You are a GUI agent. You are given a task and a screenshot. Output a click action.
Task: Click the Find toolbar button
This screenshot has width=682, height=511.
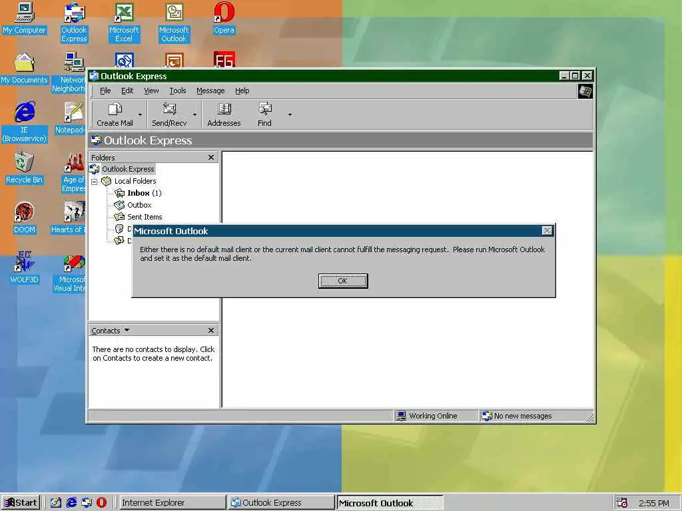[264, 114]
